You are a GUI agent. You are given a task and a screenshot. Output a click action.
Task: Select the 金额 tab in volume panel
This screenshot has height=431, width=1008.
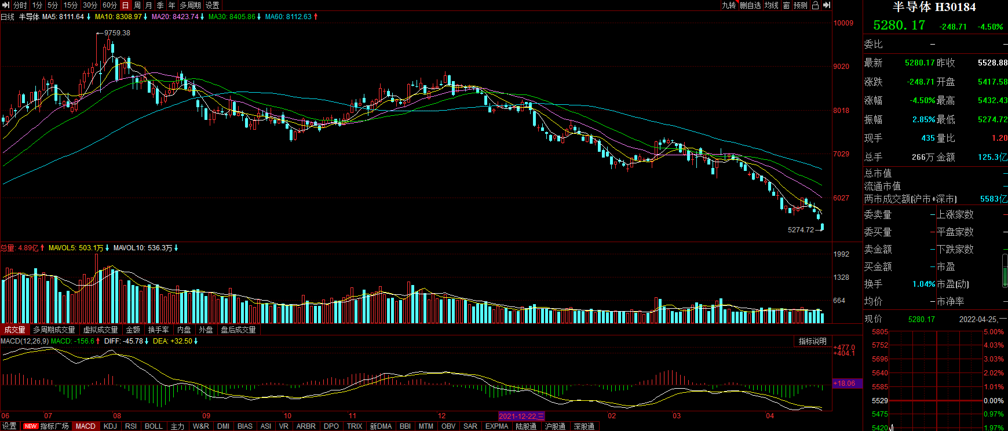133,330
